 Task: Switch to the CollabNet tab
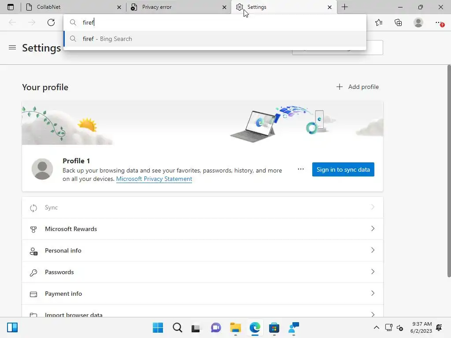click(x=74, y=7)
